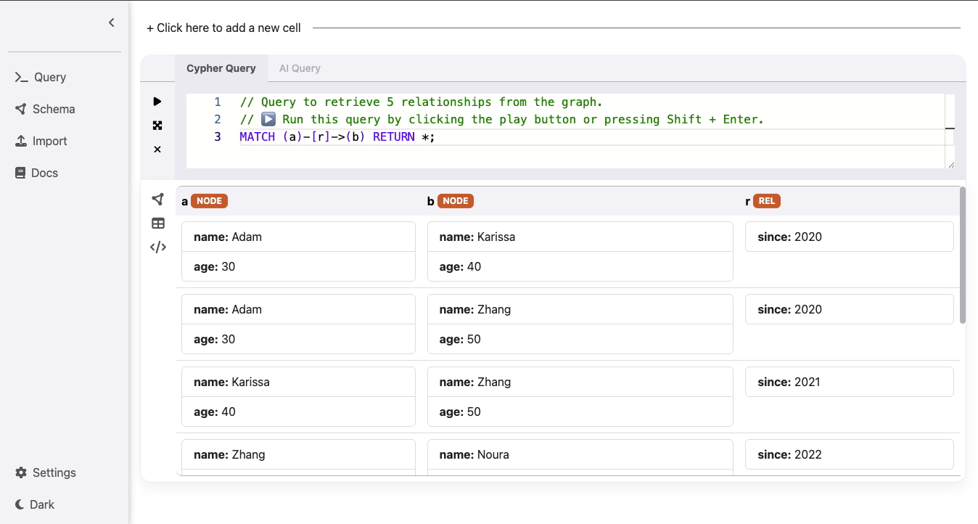
Task: Run the Cypher query with play button
Action: [x=157, y=102]
